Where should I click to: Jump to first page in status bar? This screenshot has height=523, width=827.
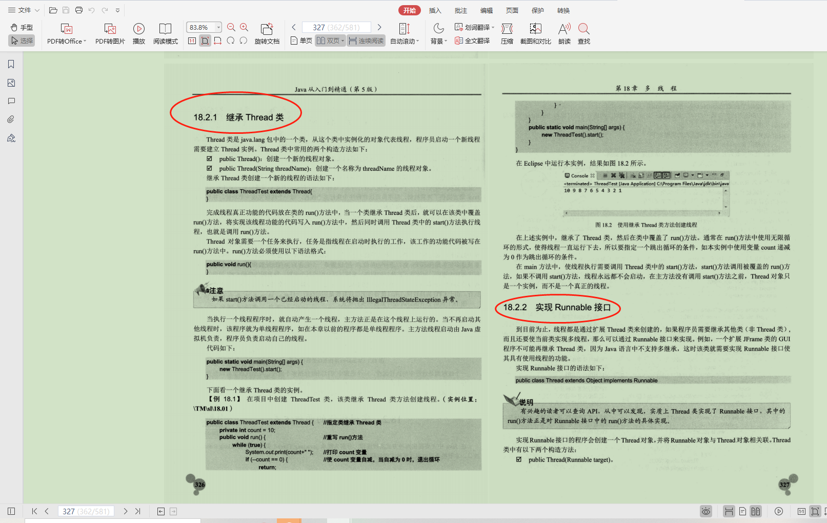(x=34, y=511)
